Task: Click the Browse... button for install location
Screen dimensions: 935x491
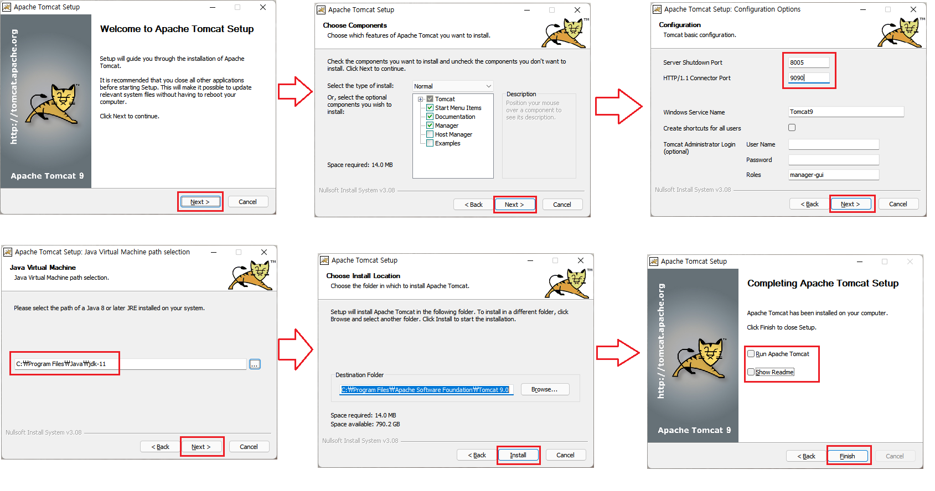Action: 545,389
